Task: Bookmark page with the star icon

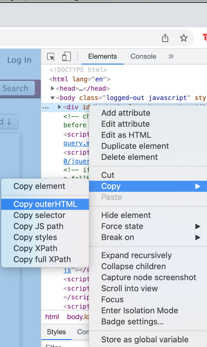Action: 184,38
